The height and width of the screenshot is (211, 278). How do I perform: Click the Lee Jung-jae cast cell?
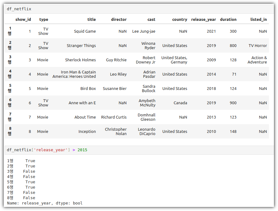coord(144,31)
